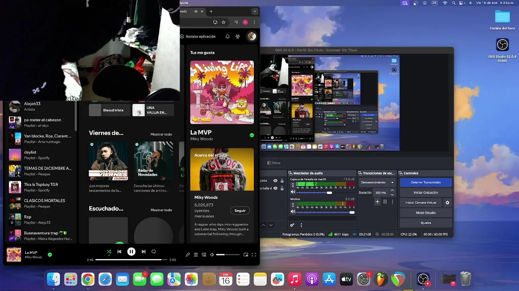This screenshot has height=291, width=519.
Task: Show all for Viernes de... section
Action: [x=161, y=134]
